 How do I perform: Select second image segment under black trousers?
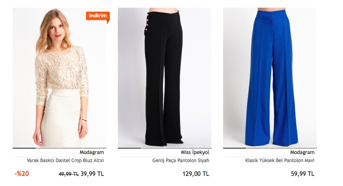(x=153, y=148)
